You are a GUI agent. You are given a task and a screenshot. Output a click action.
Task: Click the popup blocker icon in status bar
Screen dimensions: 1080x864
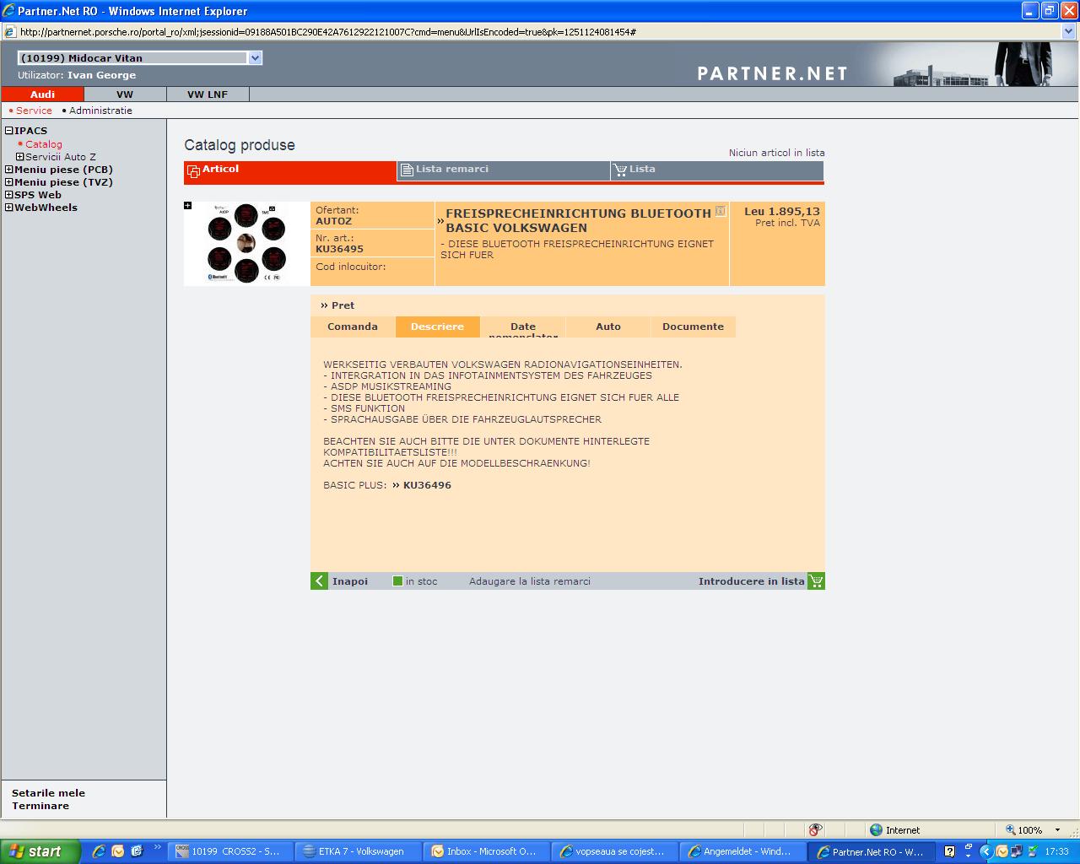(815, 830)
